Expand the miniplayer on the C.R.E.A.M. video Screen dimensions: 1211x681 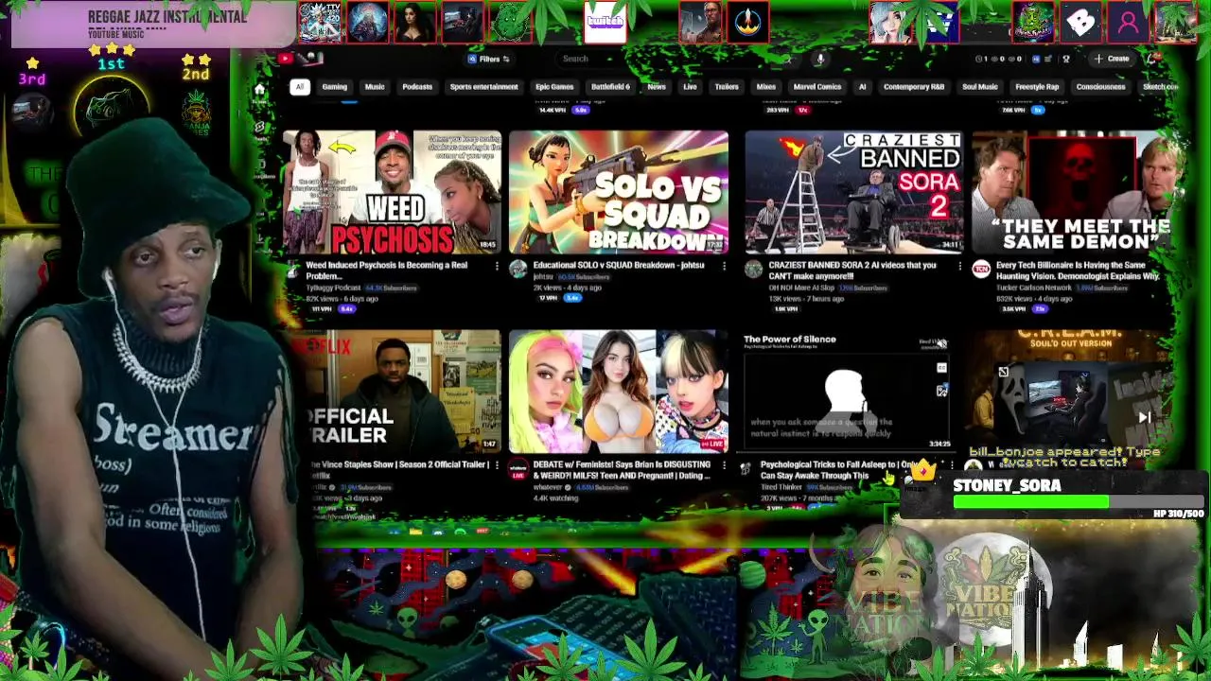tap(1003, 372)
